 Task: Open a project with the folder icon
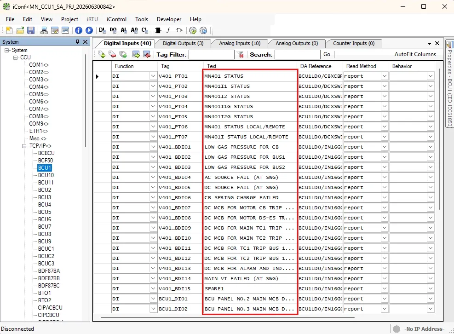[20, 30]
